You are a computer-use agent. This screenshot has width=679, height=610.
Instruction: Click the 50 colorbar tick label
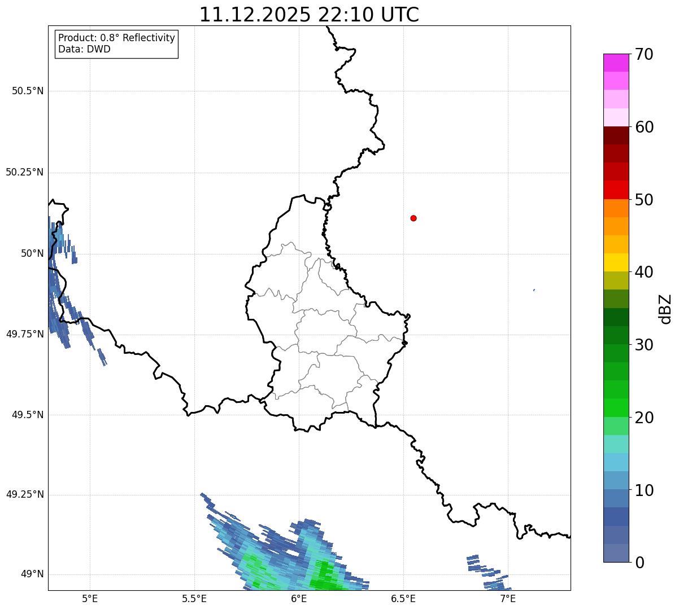644,200
